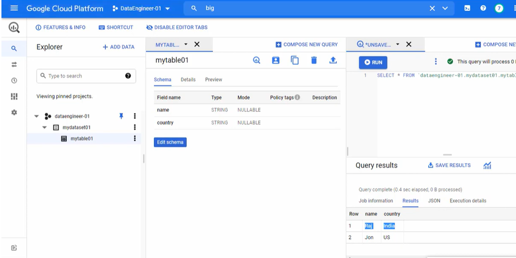Open the DataEngineer-01 project selector
This screenshot has width=516, height=258.
(x=141, y=9)
